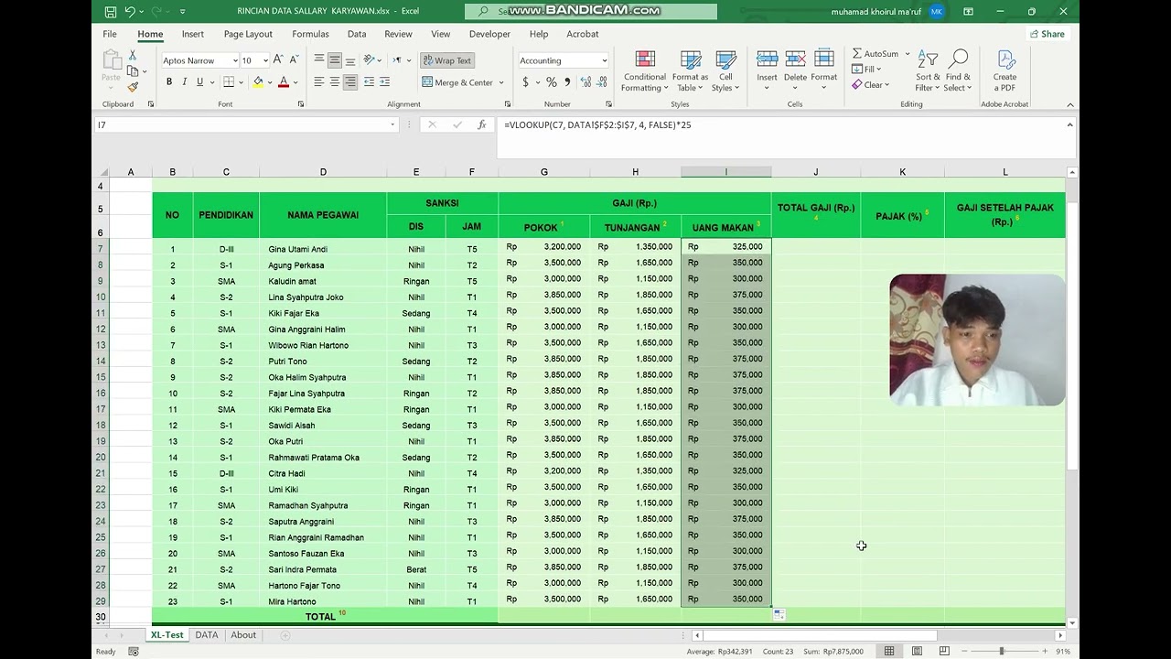Toggle Align Right horizontal alignment
This screenshot has width=1171, height=659.
[x=350, y=82]
